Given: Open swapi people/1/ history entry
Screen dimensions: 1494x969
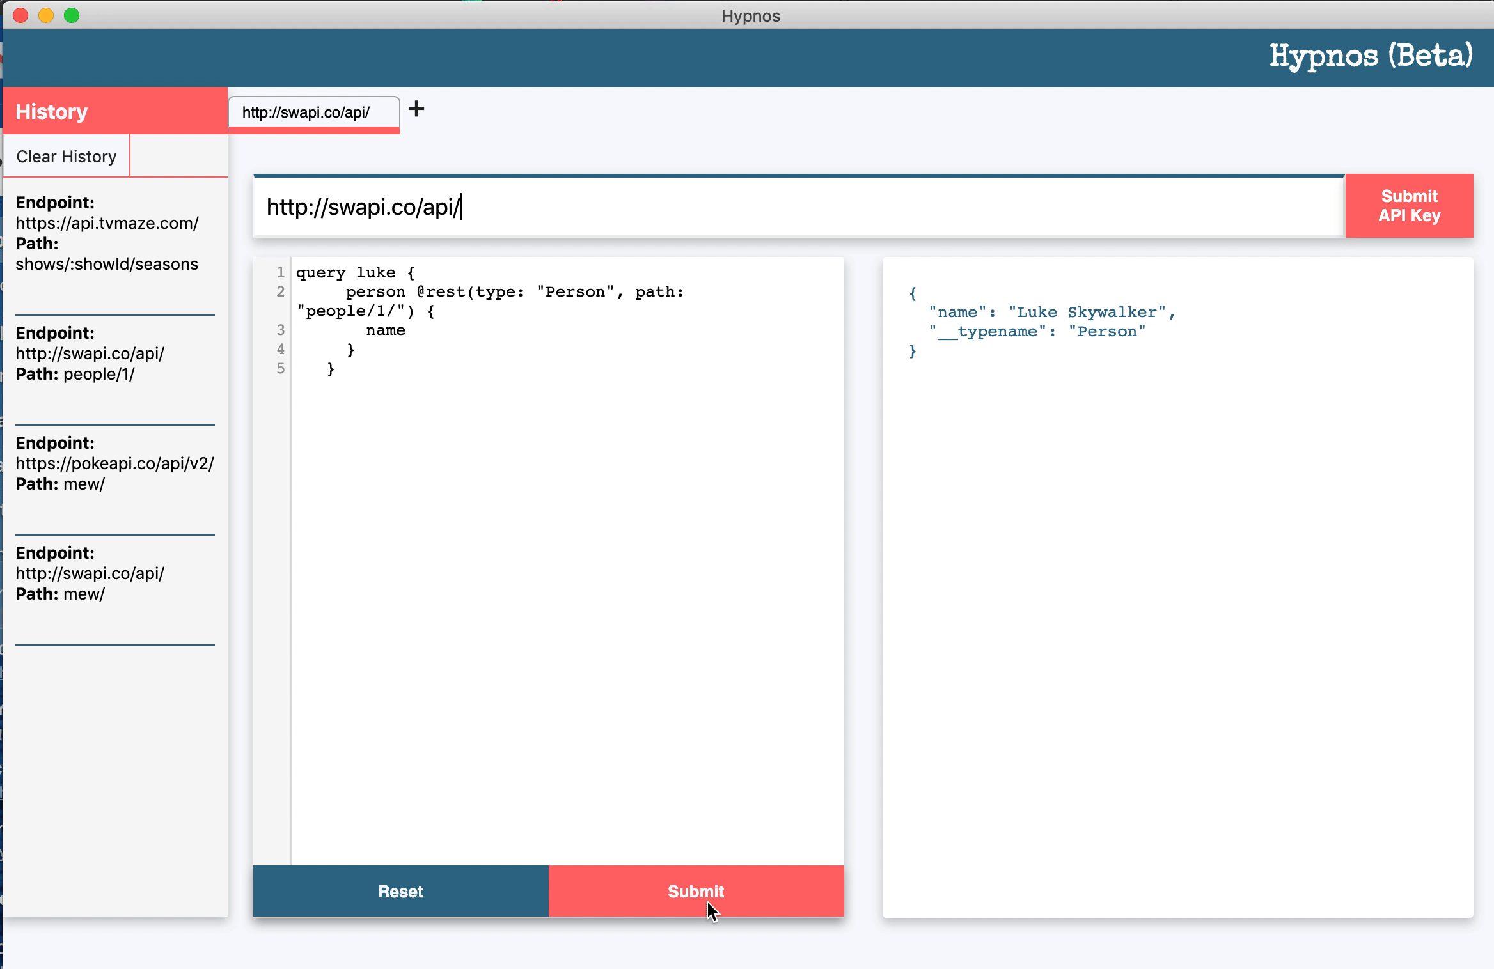Looking at the screenshot, I should tap(90, 354).
